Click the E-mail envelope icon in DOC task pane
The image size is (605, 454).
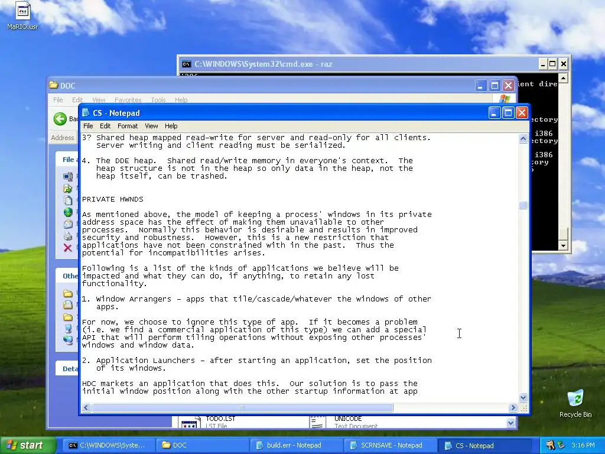[x=68, y=224]
